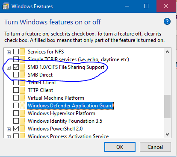Minimize the Windows Features window
Viewport: 177px width, 157px height.
[x=127, y=6]
